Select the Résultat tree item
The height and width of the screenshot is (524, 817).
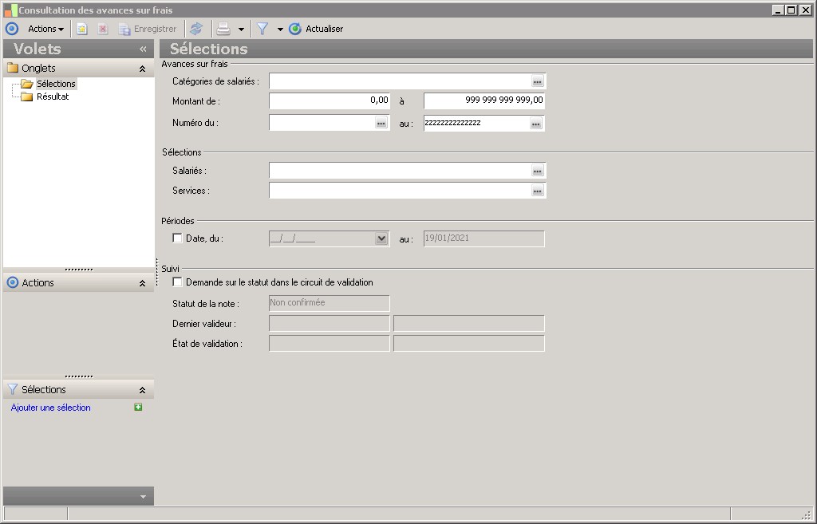[x=53, y=97]
